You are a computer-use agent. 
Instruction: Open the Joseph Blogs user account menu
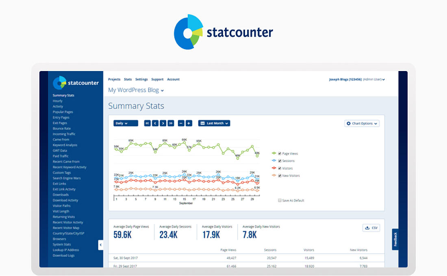(357, 80)
